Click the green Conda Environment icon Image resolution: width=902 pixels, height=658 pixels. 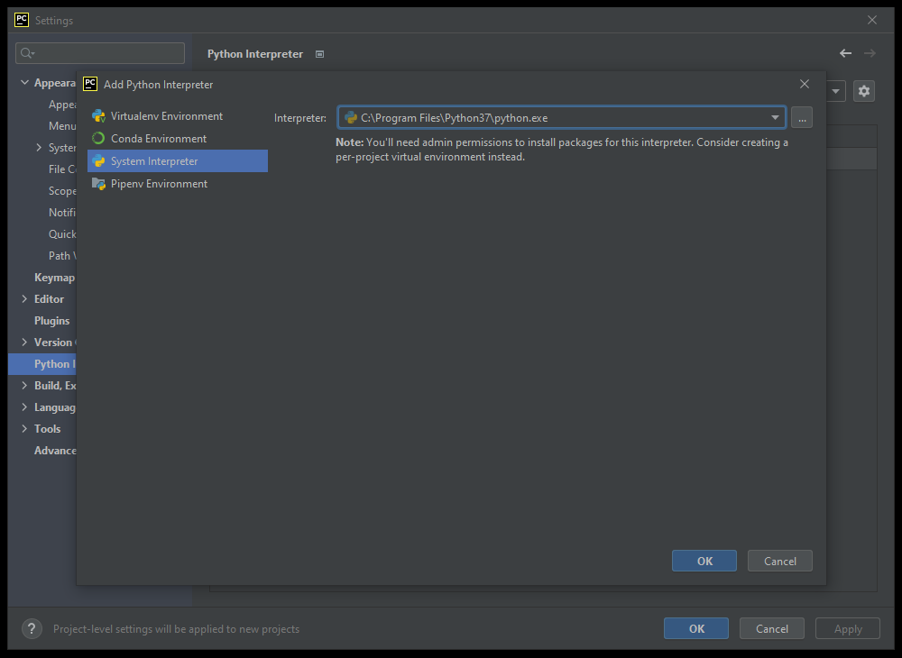[x=97, y=138]
